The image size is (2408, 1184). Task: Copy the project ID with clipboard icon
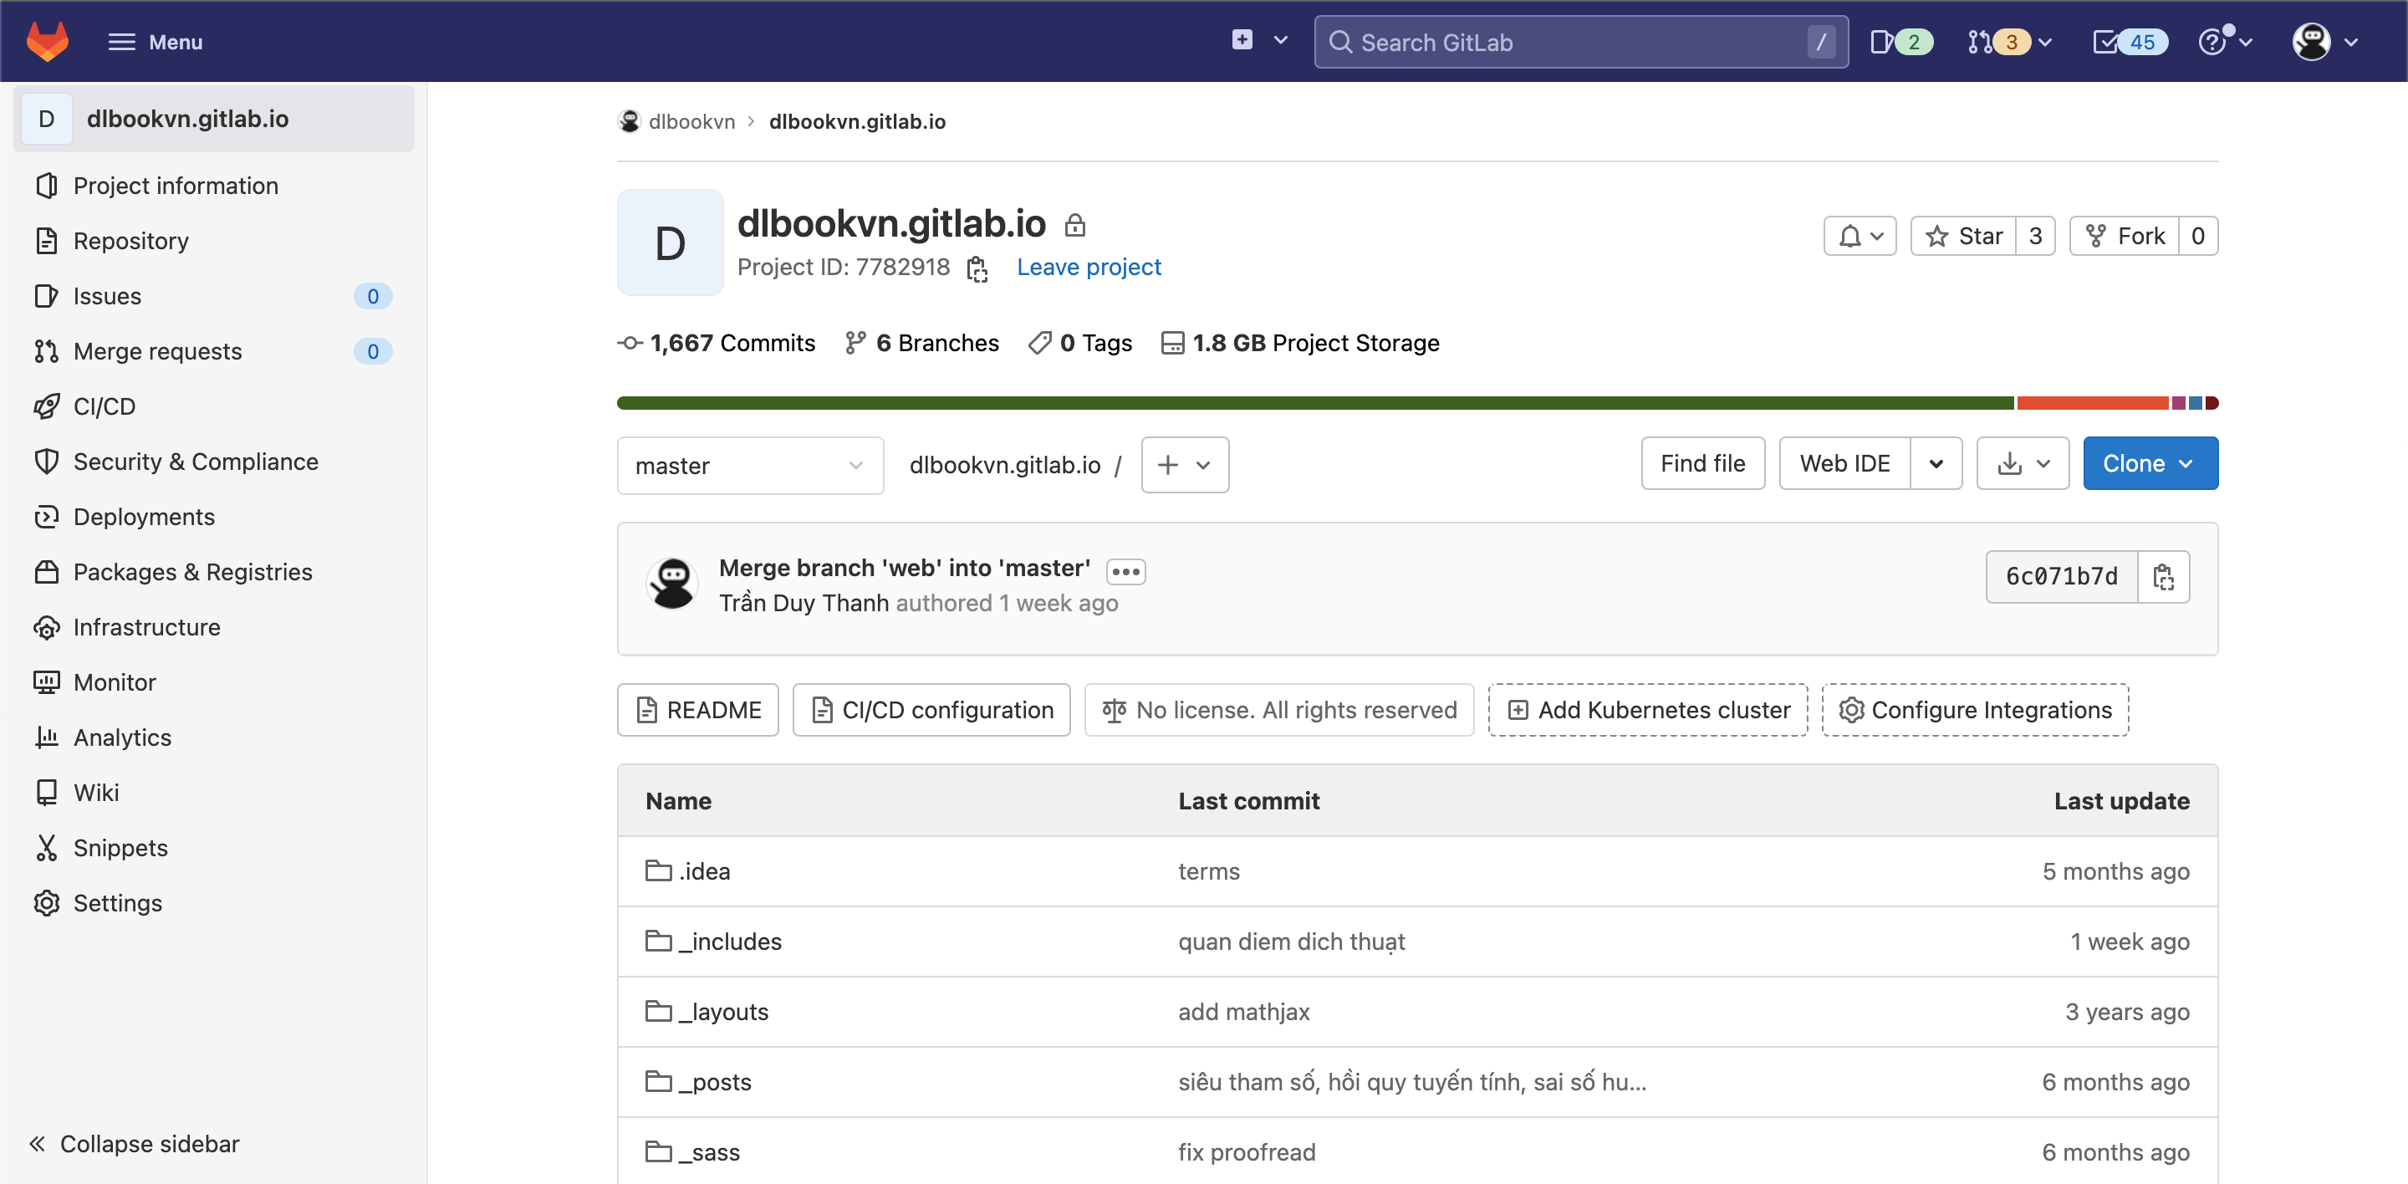[x=977, y=268]
